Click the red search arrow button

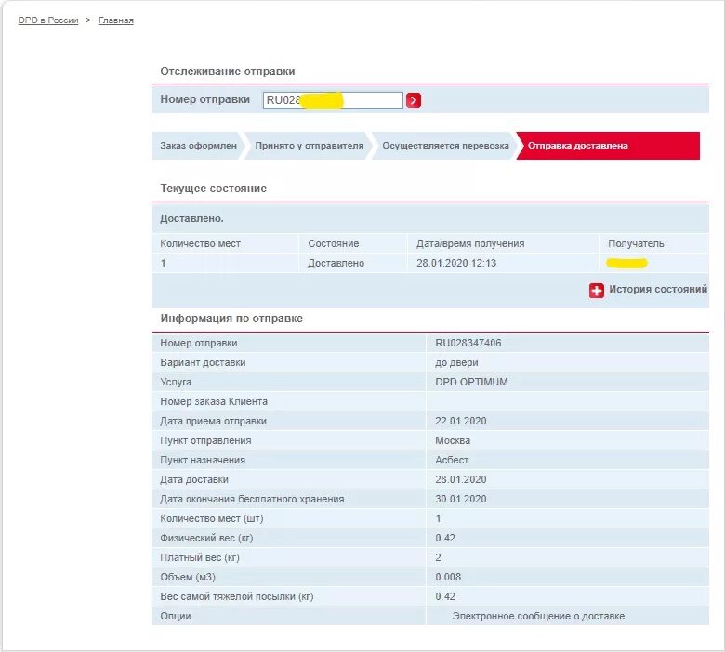click(x=414, y=100)
